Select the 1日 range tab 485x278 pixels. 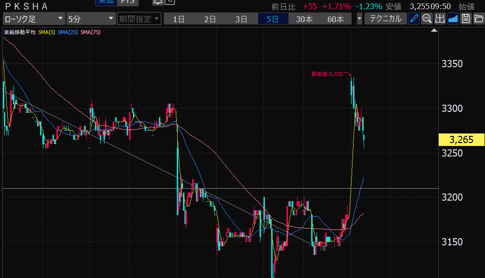point(179,19)
